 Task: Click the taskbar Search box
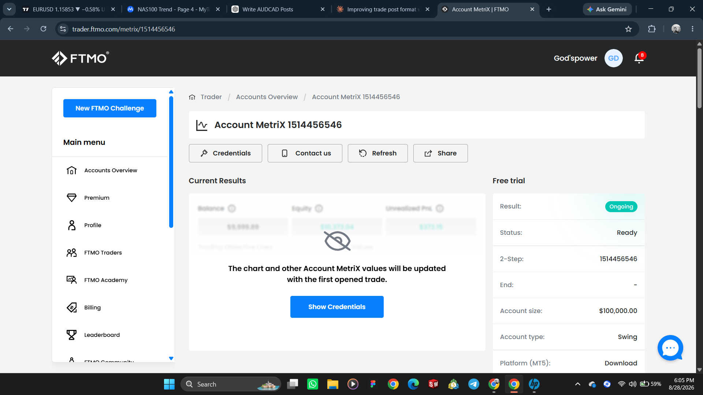click(x=231, y=384)
